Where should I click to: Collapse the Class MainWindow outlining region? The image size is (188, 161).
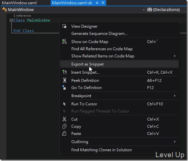click(x=11, y=20)
